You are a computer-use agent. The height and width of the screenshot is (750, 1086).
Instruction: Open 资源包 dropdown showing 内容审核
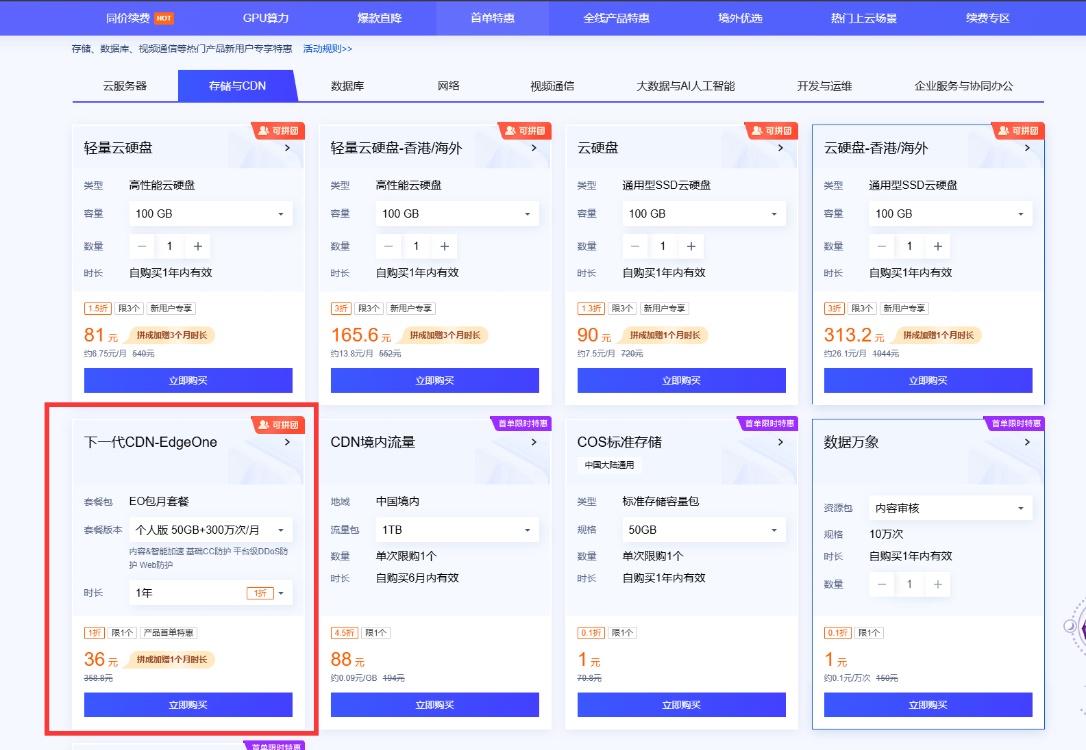pos(951,508)
